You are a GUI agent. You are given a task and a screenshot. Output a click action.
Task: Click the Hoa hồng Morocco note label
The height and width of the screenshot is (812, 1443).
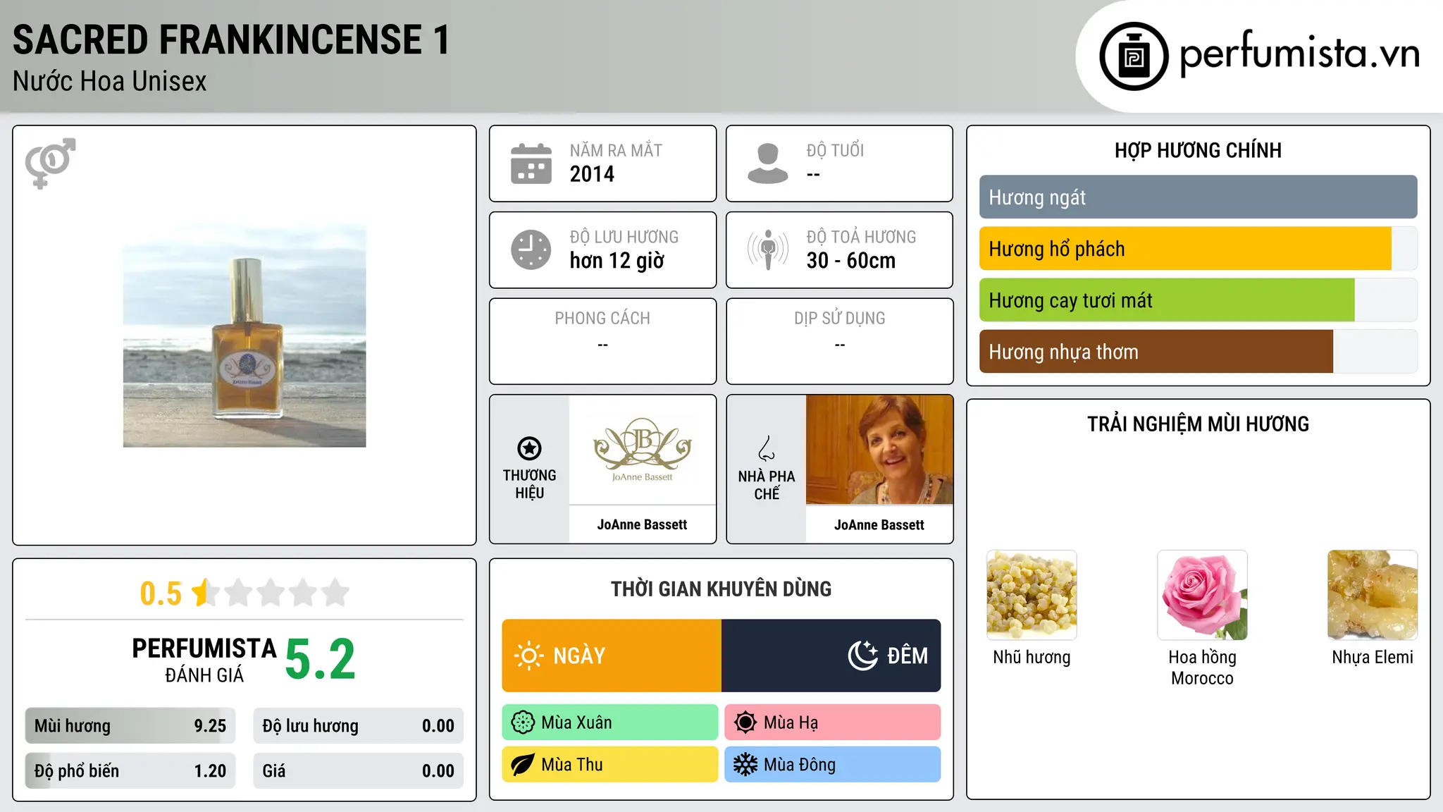pos(1202,668)
